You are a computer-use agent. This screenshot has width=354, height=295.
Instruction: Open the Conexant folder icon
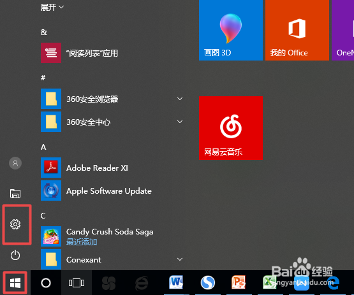pos(51,259)
